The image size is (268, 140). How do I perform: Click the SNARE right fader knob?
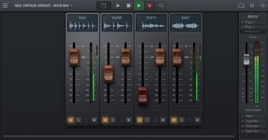tap(126, 57)
